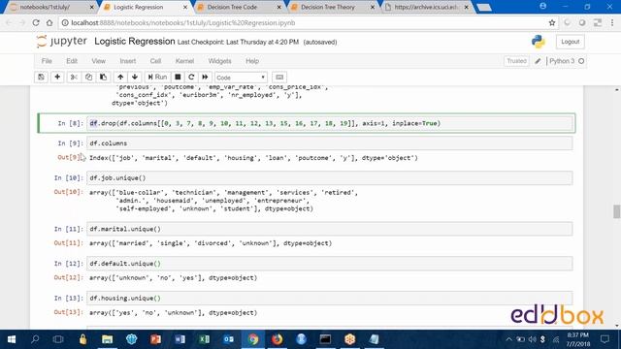This screenshot has width=621, height=349.
Task: Open Word from the taskbar
Action: tap(180, 339)
